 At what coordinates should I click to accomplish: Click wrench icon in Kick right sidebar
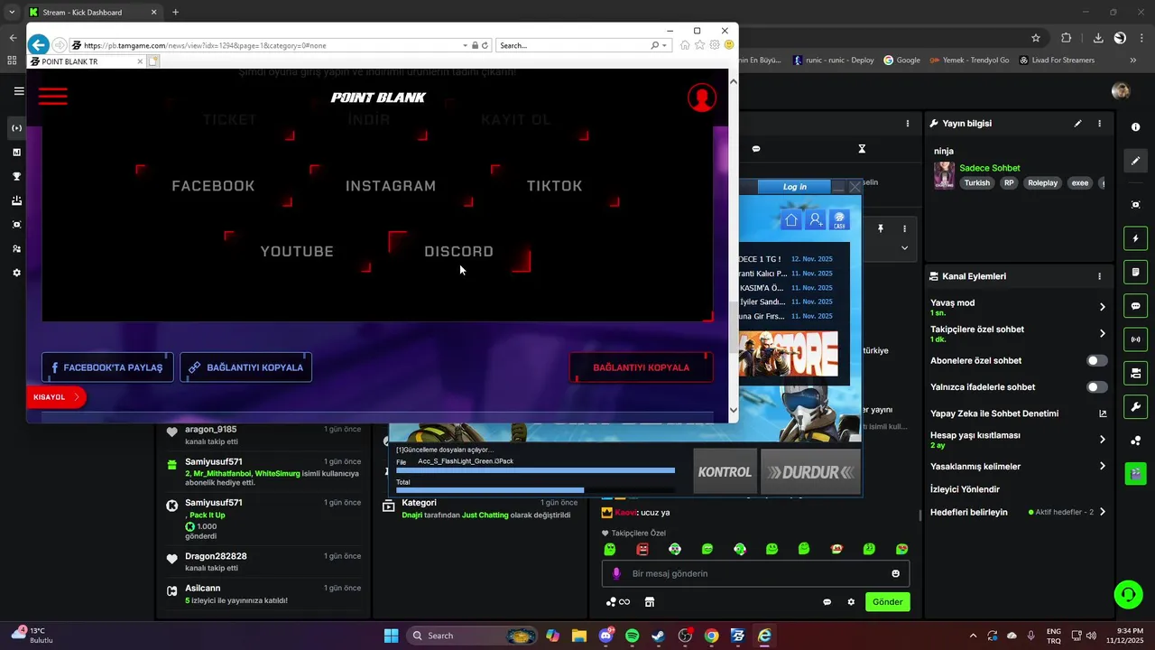click(x=1136, y=406)
